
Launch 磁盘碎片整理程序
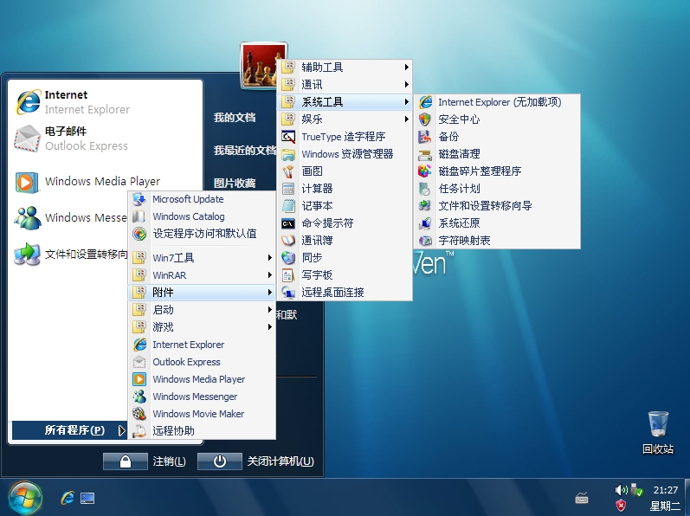tap(497, 171)
